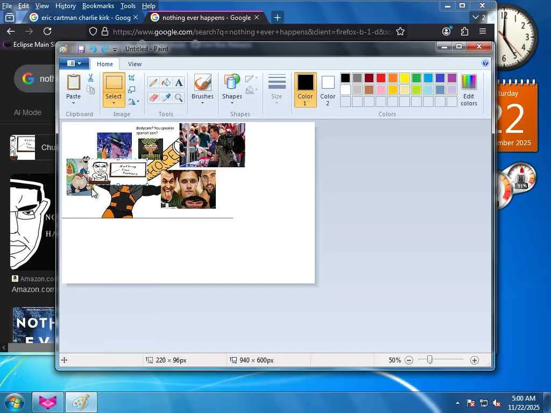Open the Firefox list all tabs dropdown
This screenshot has width=551, height=413.
click(479, 17)
